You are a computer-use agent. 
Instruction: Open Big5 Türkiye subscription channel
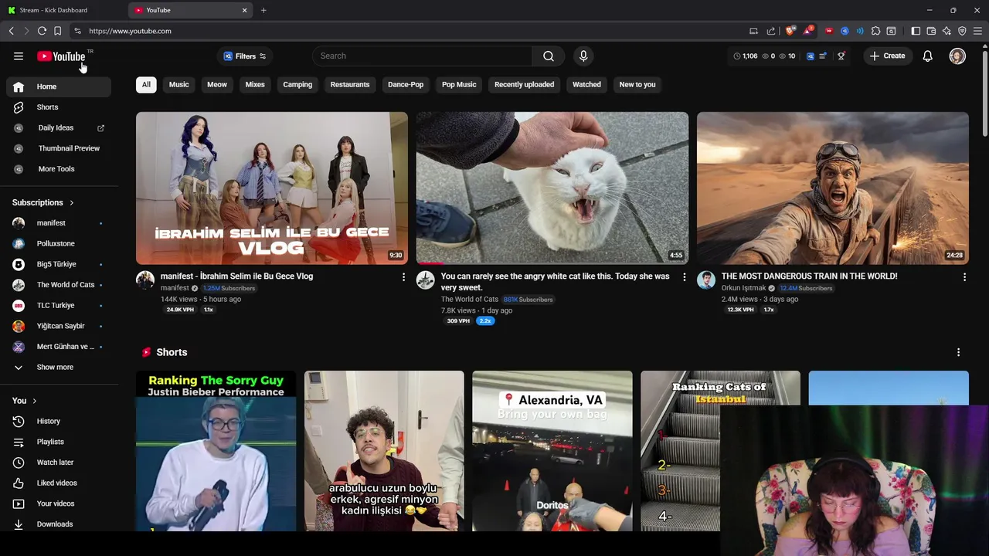coord(59,264)
